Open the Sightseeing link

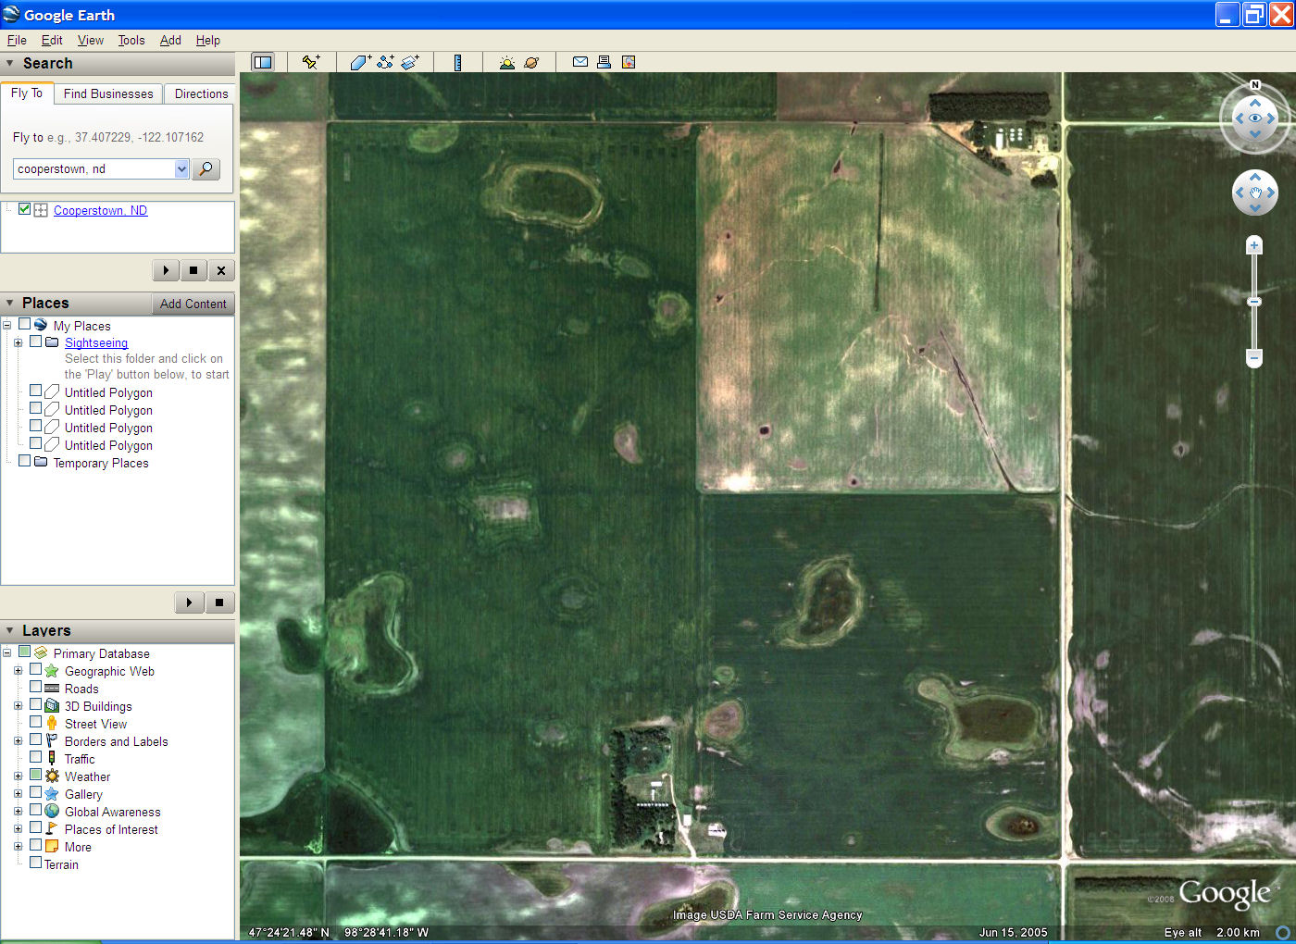point(96,342)
